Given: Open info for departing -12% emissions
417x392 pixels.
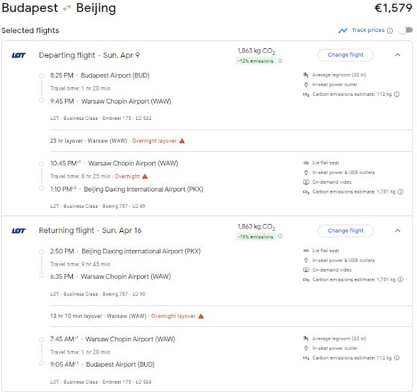Looking at the screenshot, I should [281, 61].
